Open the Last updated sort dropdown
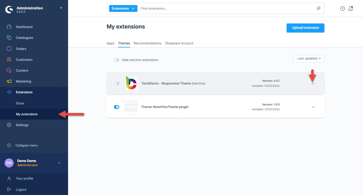Screen dimensions: 363x195 309,59
